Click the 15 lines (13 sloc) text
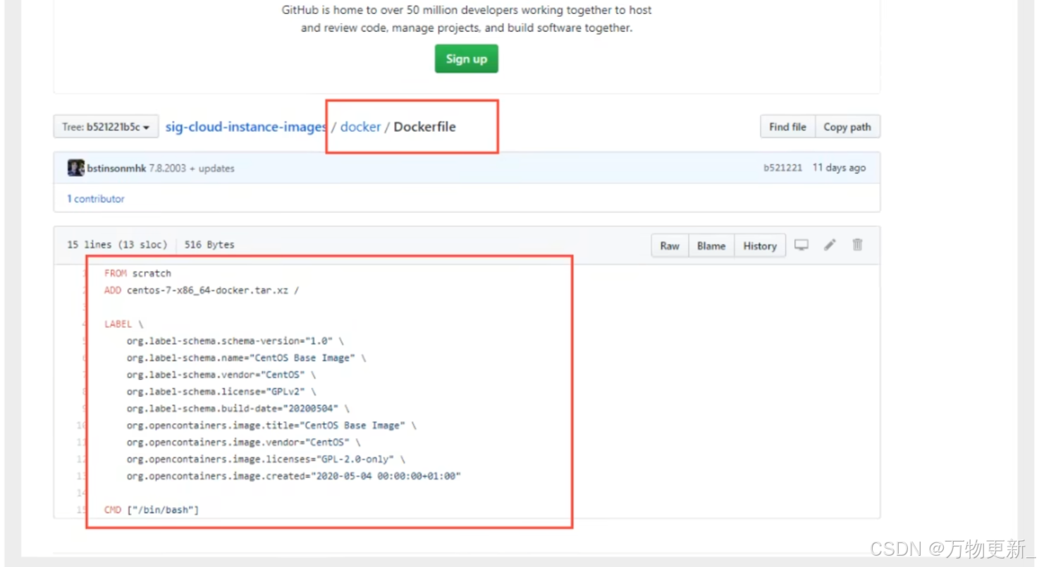The image size is (1039, 567). pyautogui.click(x=117, y=245)
